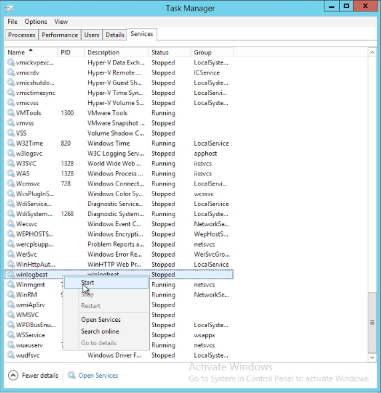Choose Start in the context menu
Viewport: 381px width, 393px height.
[106, 283]
